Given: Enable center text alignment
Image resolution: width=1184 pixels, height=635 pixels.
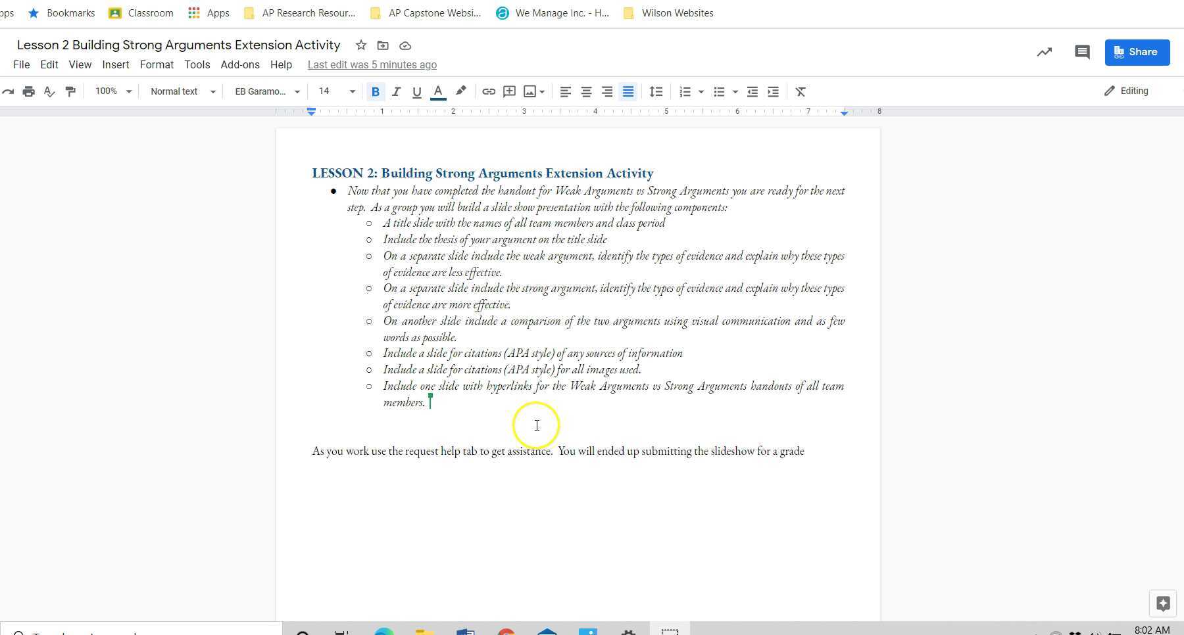Looking at the screenshot, I should tap(586, 91).
